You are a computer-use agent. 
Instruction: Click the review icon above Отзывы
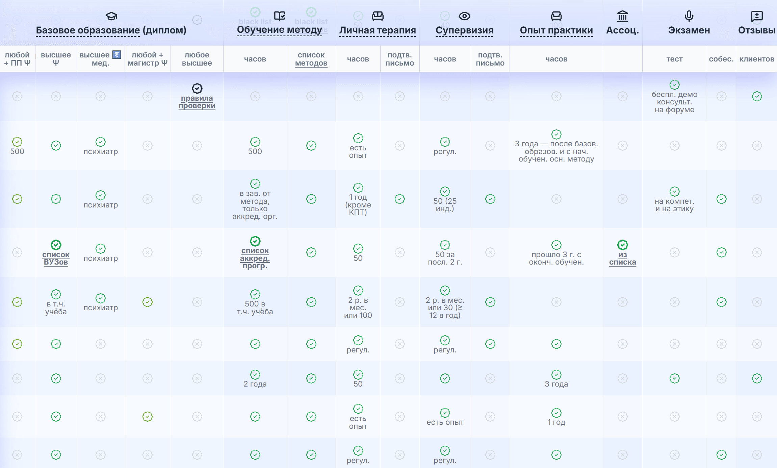757,16
